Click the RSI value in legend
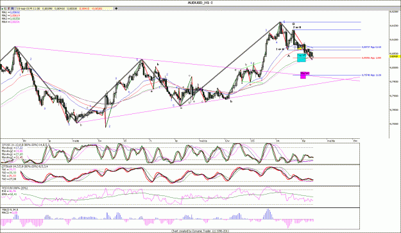The height and width of the screenshot is (233, 401). pyautogui.click(x=13, y=191)
